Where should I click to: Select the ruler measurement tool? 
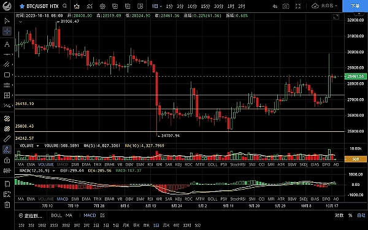[7, 139]
